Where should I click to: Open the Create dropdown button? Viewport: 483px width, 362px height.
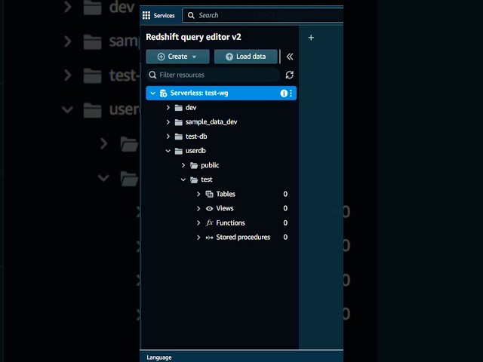(178, 57)
